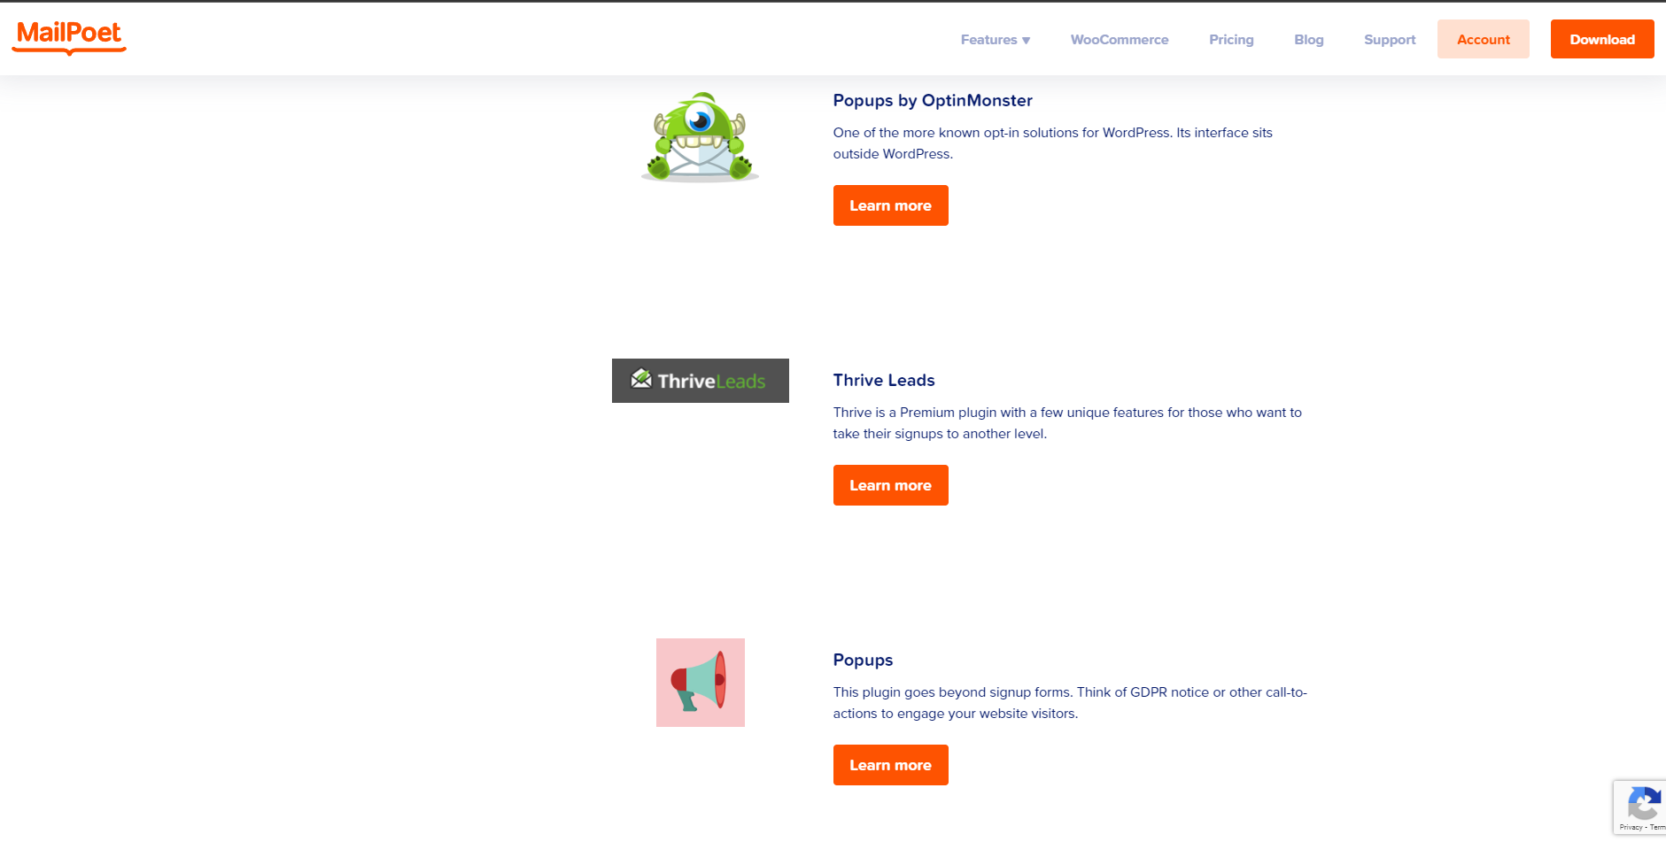Click the red megaphone Popups icon
Image resolution: width=1666 pixels, height=842 pixels.
coord(700,683)
